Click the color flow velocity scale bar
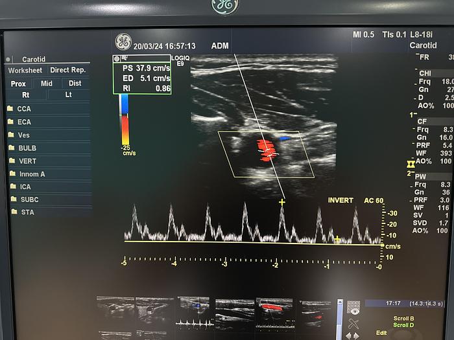The height and width of the screenshot is (340, 454). pos(125,120)
